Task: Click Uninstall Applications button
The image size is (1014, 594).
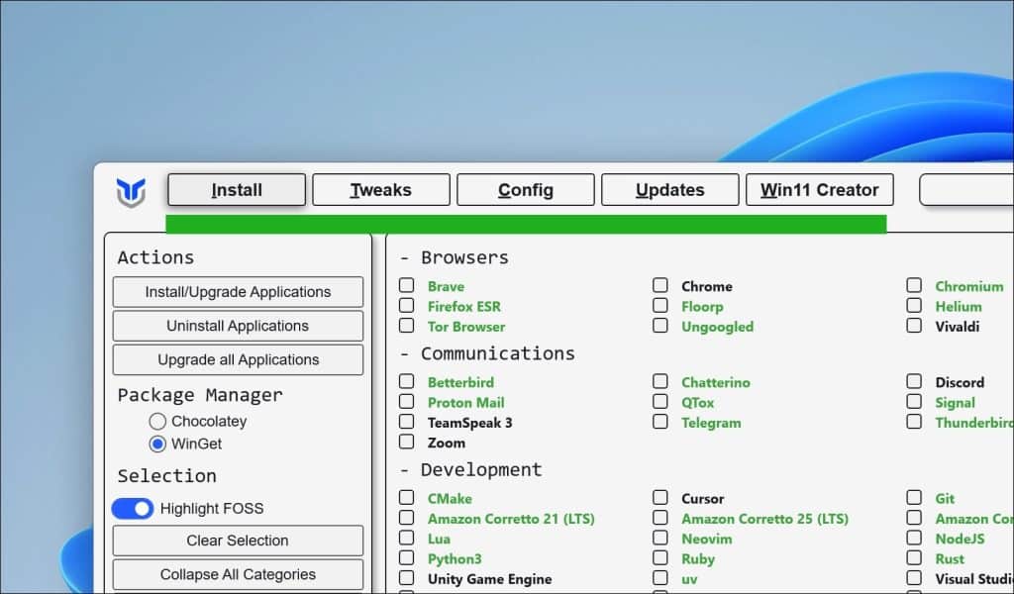Action: click(238, 326)
